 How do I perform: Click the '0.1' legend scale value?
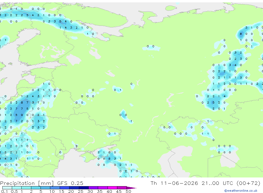(x=4, y=191)
